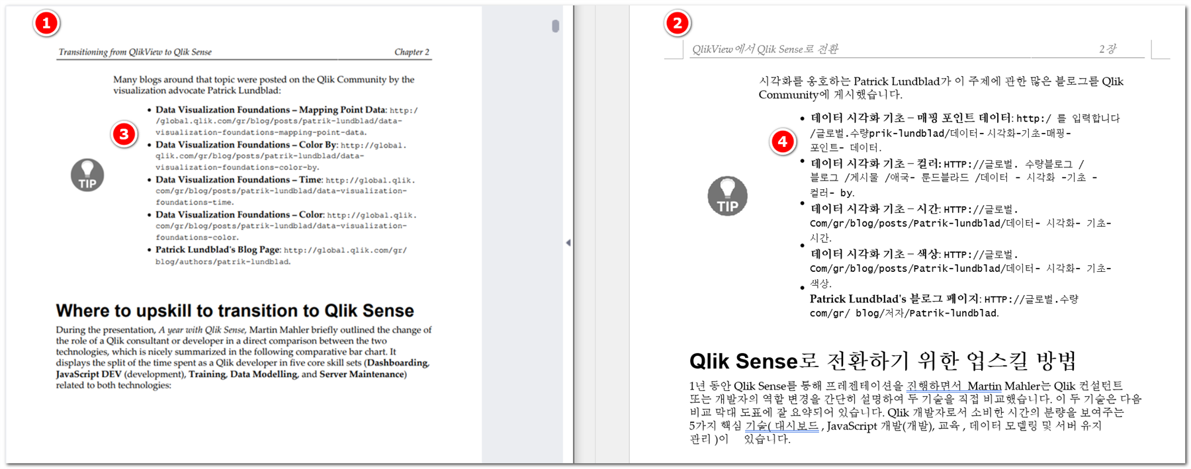Click the underlined '기술( 대시보드' text
Screen dimensions: 1191x469
[781, 425]
